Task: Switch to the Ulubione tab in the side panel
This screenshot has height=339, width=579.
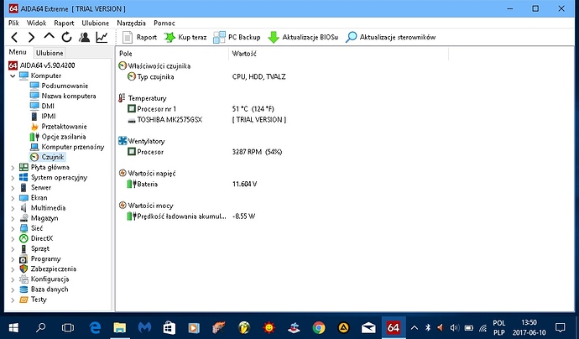Action: pyautogui.click(x=50, y=53)
